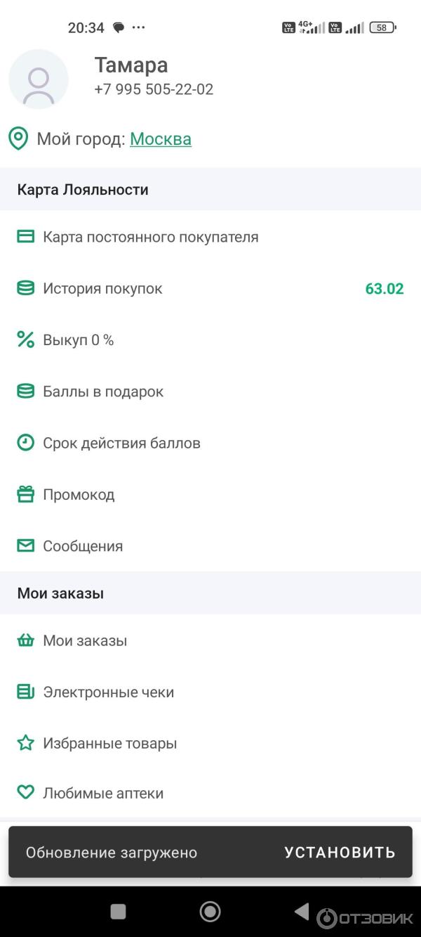Tap the envelope icon for Сообщения
Viewport: 421px width, 937px height.
(x=26, y=546)
